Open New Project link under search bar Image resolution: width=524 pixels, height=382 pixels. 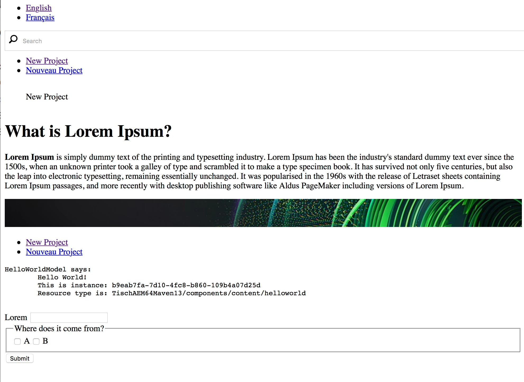tap(47, 61)
